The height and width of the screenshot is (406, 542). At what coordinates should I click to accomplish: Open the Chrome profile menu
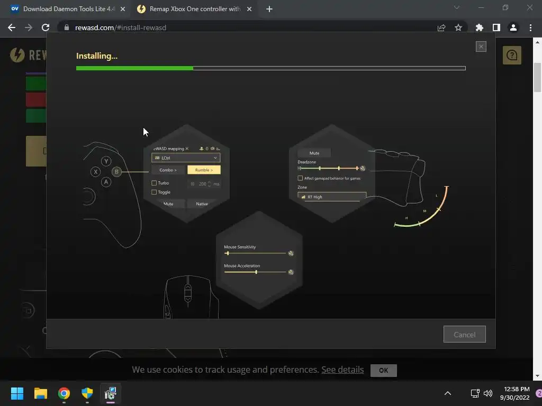point(513,27)
